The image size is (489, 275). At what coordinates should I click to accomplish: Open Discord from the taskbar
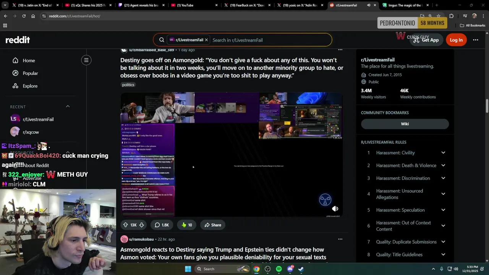pyautogui.click(x=290, y=269)
